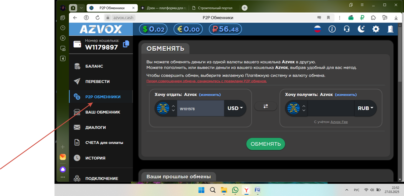
Task: Copy wallet number W1179897 with copy icon
Action: pos(126,44)
